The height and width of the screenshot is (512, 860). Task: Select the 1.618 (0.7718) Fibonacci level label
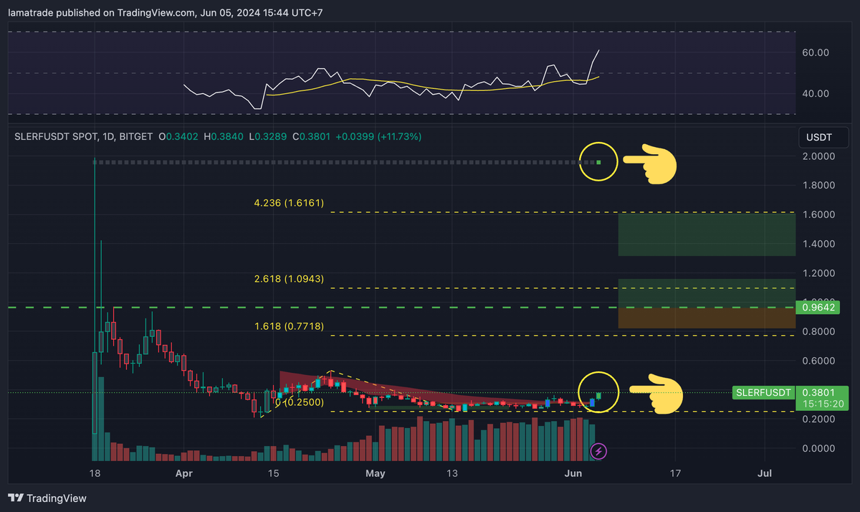click(289, 326)
